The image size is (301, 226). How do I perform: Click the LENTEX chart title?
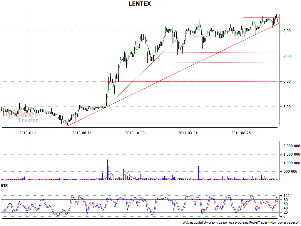(140, 4)
